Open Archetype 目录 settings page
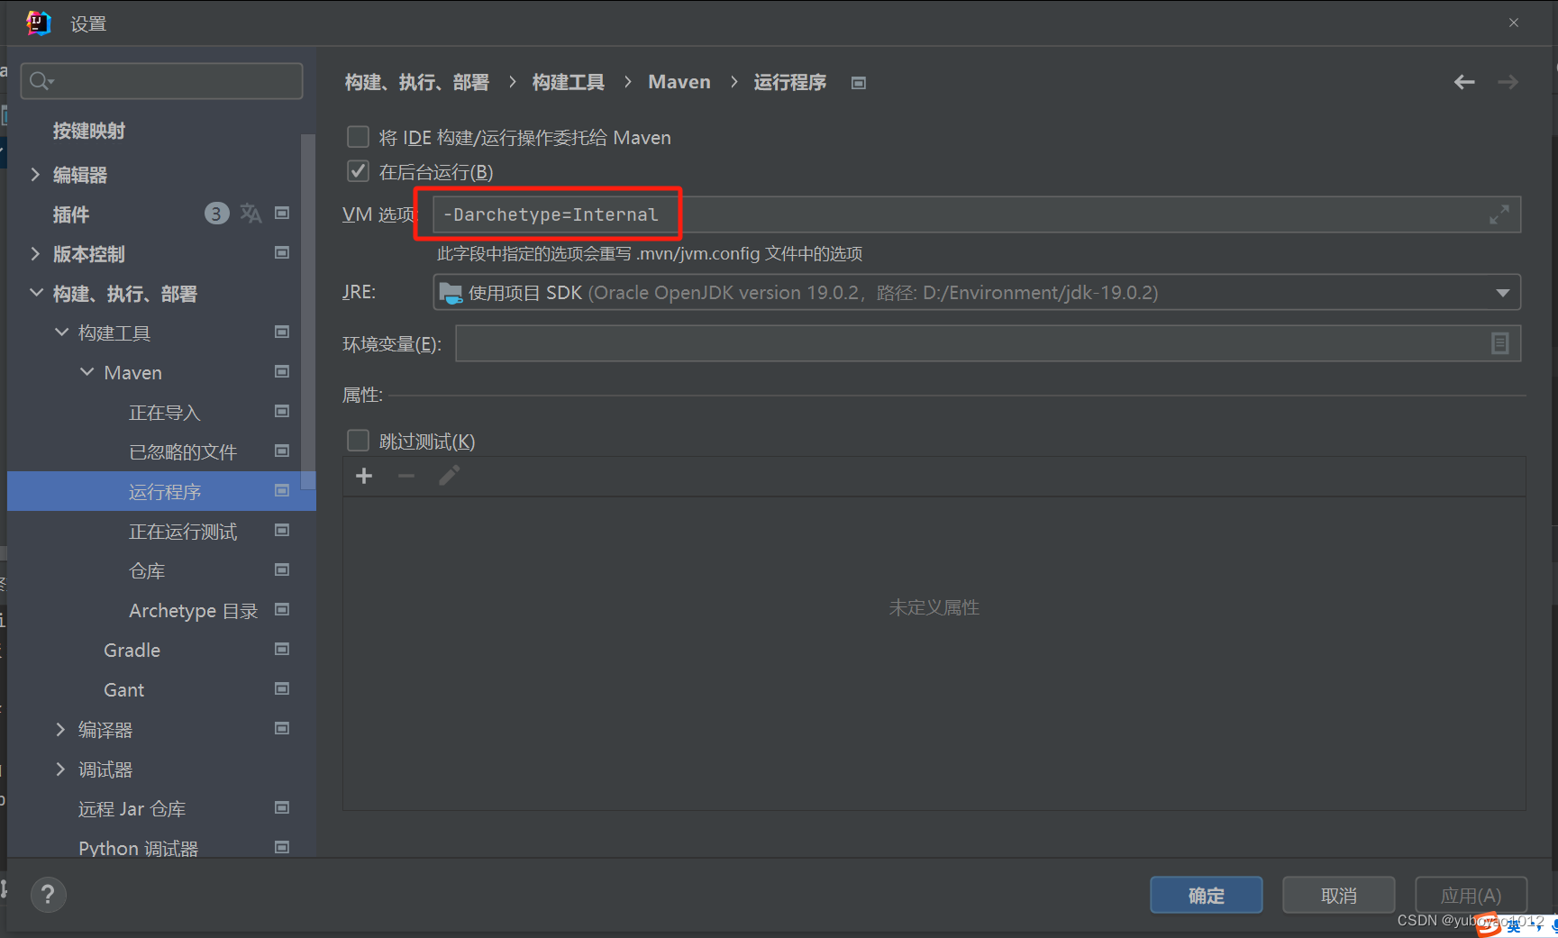Image resolution: width=1558 pixels, height=938 pixels. click(x=193, y=611)
